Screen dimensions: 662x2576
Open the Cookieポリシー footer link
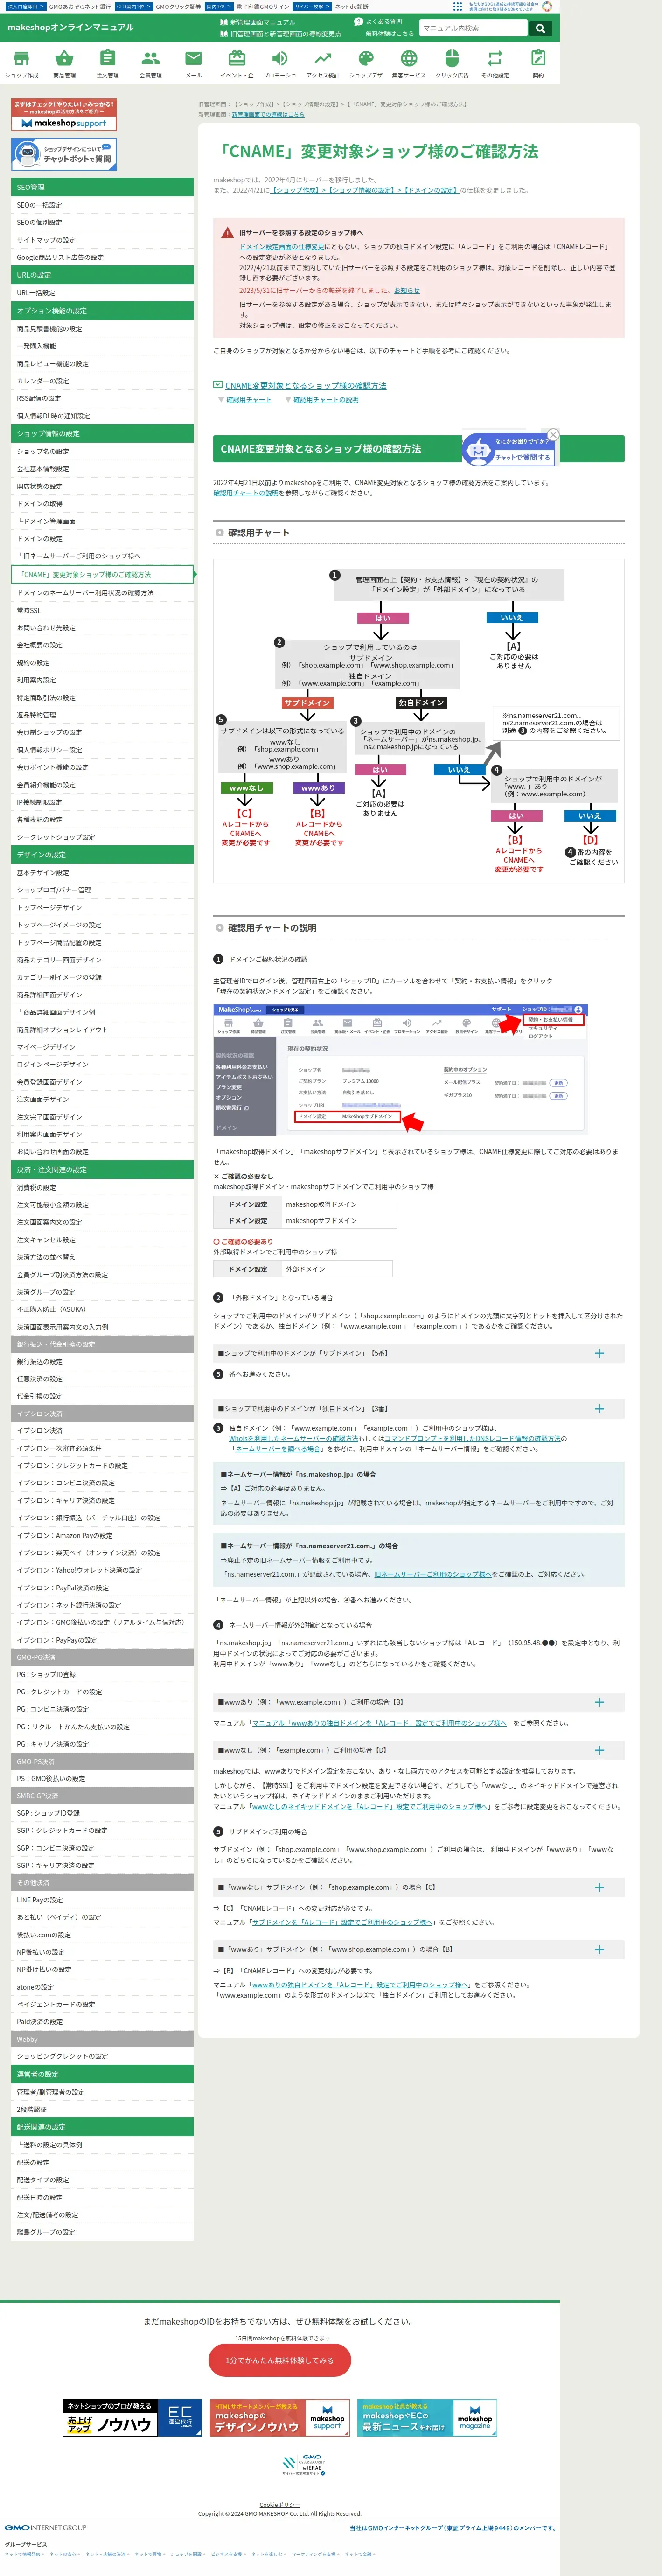coord(280,2505)
